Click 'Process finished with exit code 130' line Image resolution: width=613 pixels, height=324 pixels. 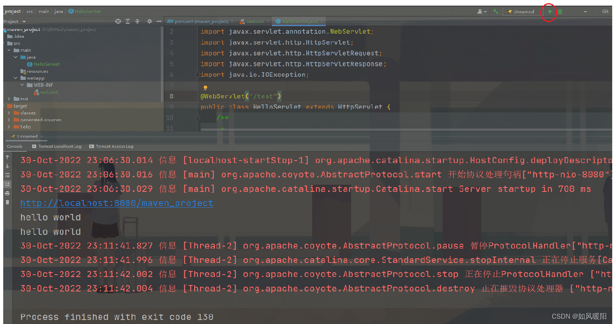click(x=117, y=317)
